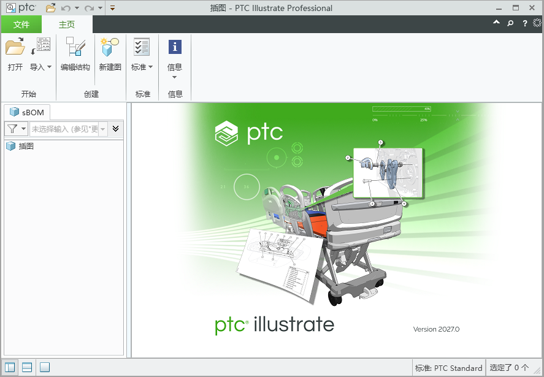Screen dimensions: 544x377
Task: Click the command search magnifier icon
Action: [510, 23]
